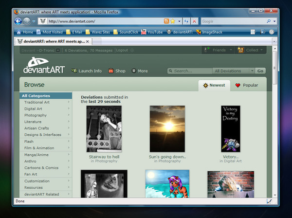
Task: Click the page scrollbar down arrow
Action: pos(274,195)
